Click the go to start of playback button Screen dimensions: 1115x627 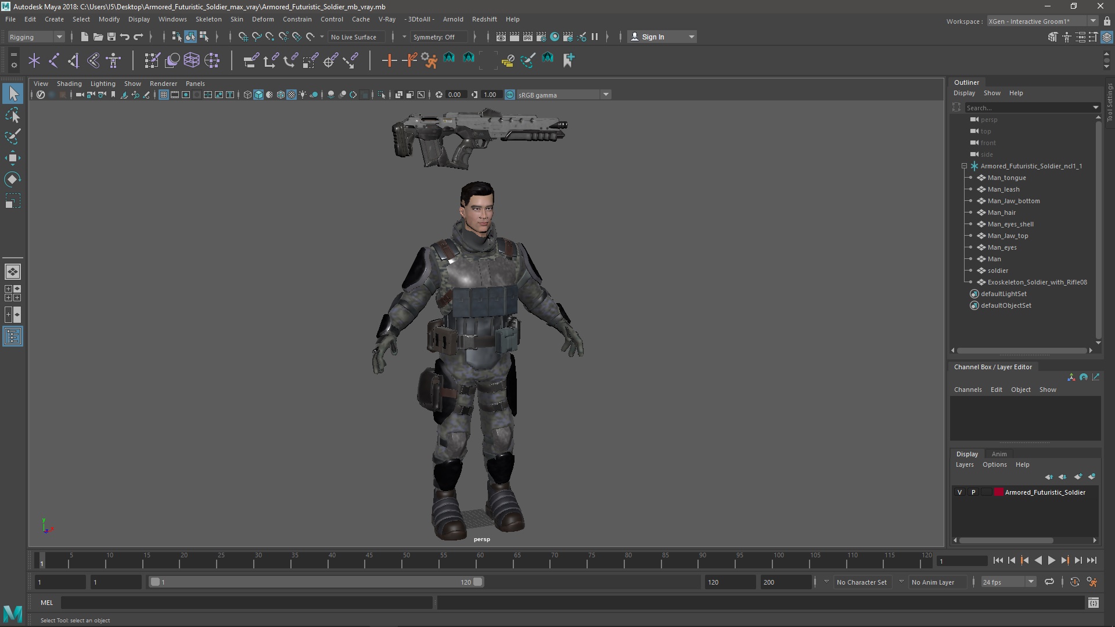pyautogui.click(x=998, y=560)
